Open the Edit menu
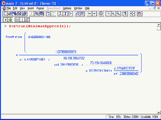Viewport: 161px width, 120px height. click(15, 8)
